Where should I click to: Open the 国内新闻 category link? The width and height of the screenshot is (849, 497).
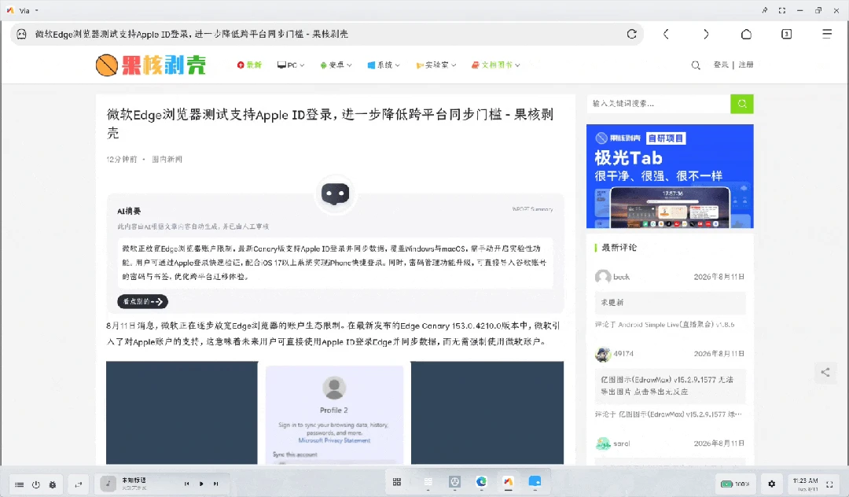pos(167,159)
